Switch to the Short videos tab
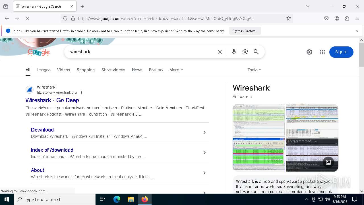 113,70
